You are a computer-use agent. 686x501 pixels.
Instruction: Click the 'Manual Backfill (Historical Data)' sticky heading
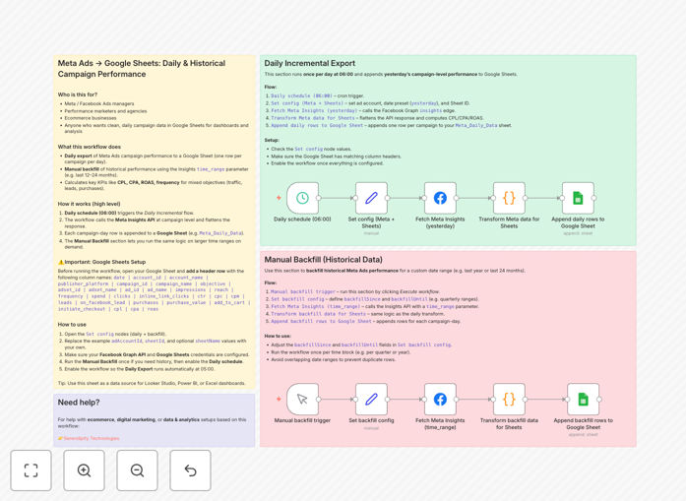pyautogui.click(x=323, y=260)
